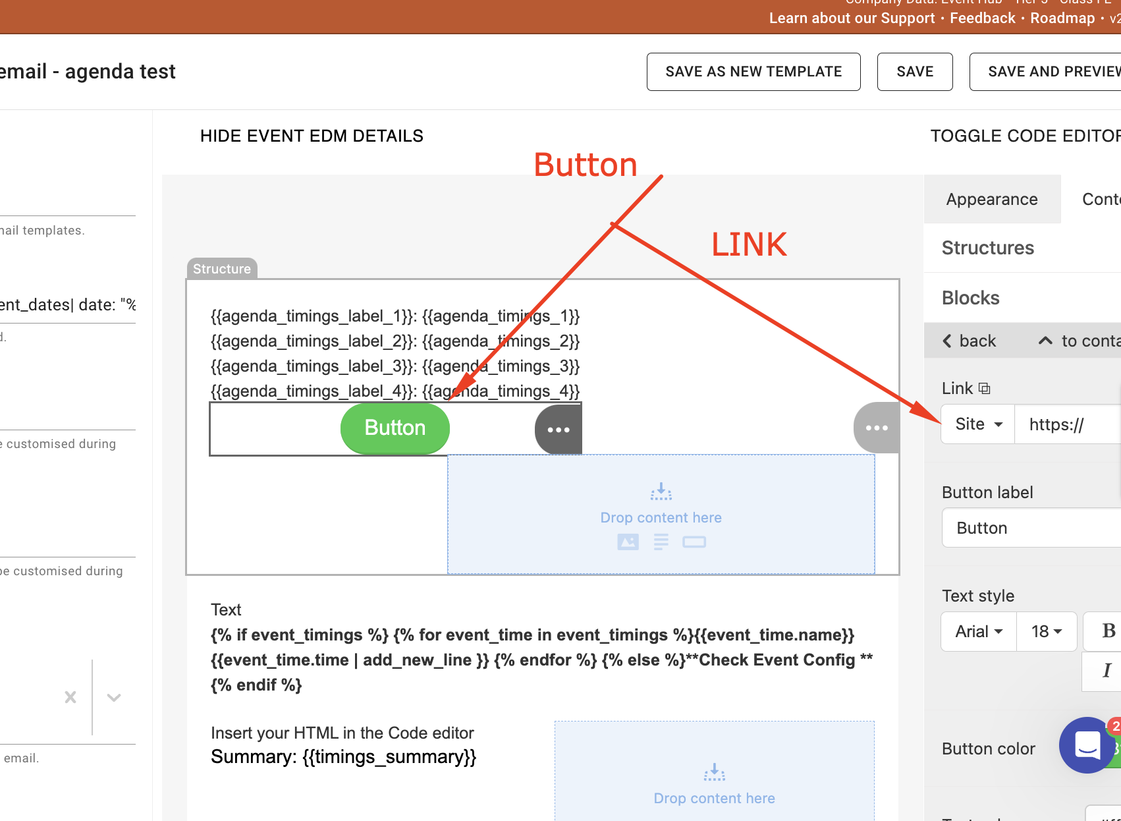Toggle the code editor

pos(1025,136)
